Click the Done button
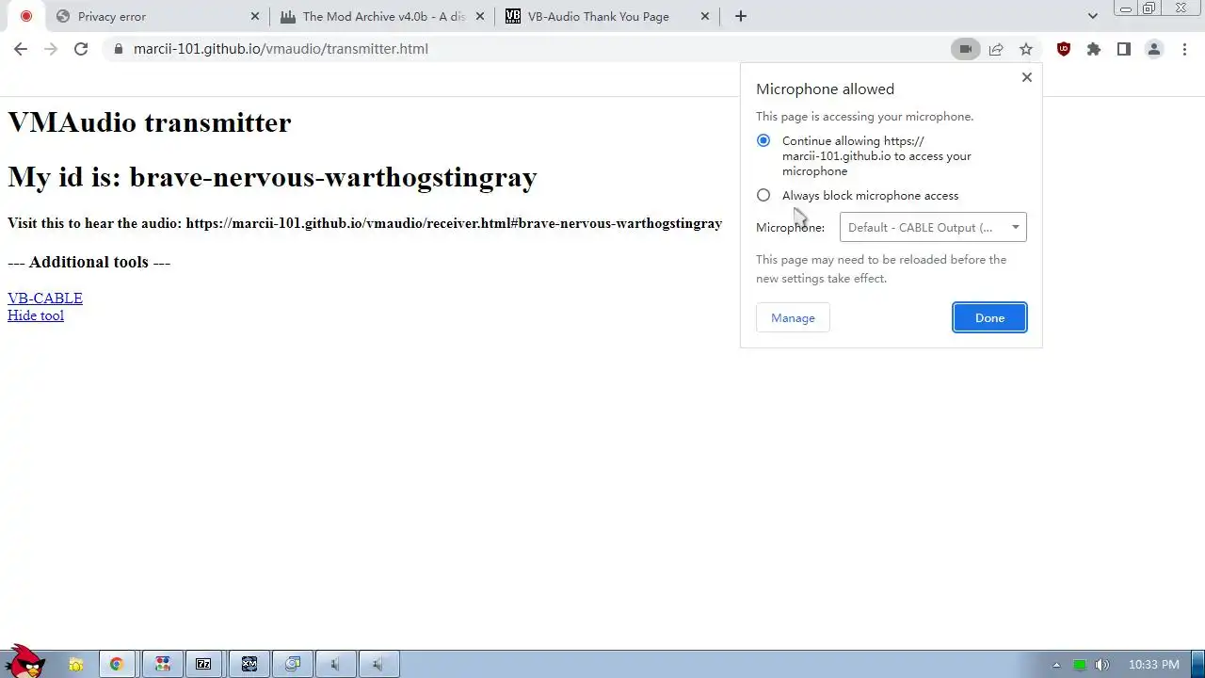1205x678 pixels. (x=989, y=317)
